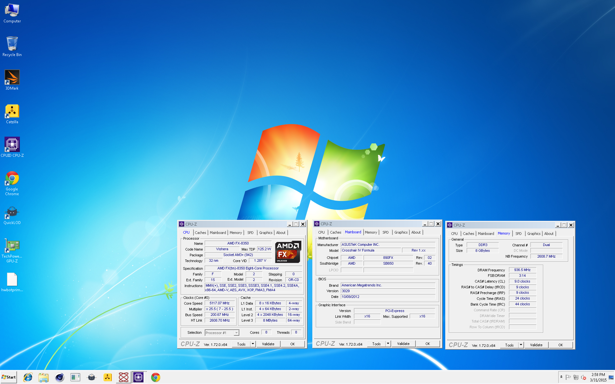Click the Catzilla taskbar icon
The width and height of the screenshot is (615, 384).
click(x=108, y=377)
